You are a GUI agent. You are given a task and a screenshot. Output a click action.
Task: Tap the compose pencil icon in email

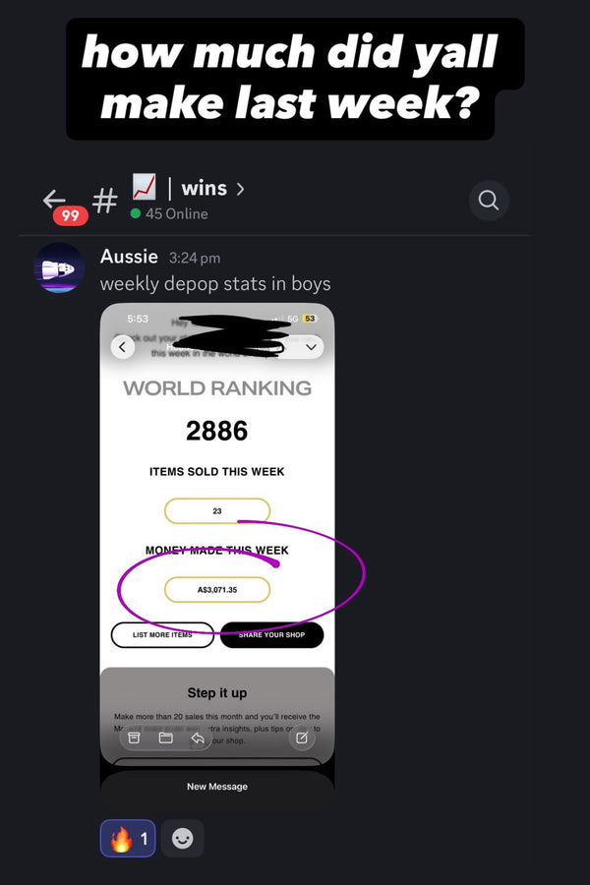click(x=302, y=737)
